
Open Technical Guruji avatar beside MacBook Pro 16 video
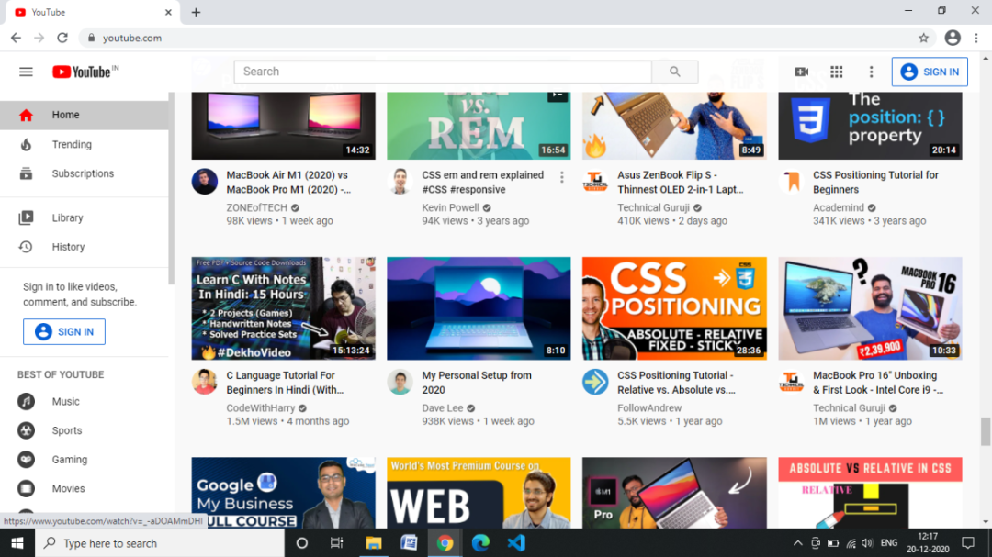tap(792, 382)
